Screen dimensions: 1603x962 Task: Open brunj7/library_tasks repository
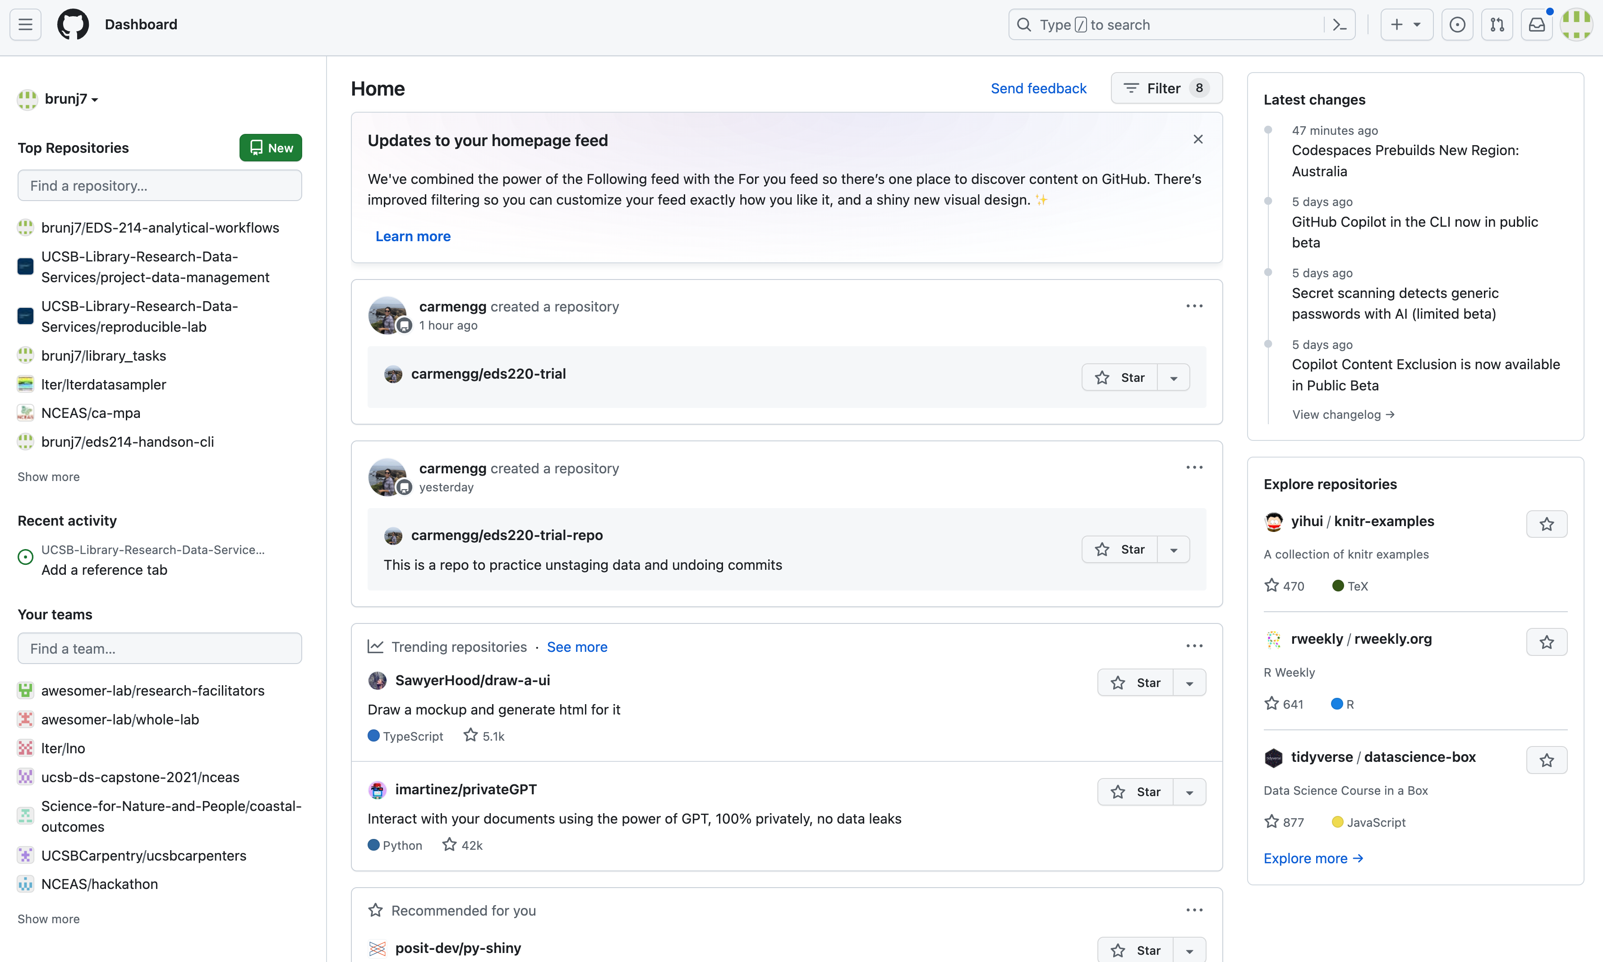[104, 355]
